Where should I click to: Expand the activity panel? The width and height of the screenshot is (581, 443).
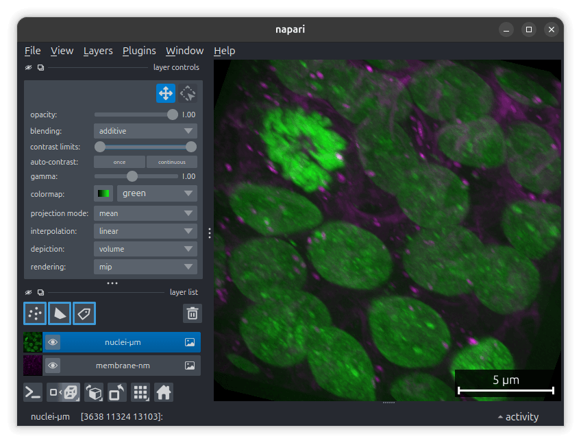pyautogui.click(x=518, y=417)
